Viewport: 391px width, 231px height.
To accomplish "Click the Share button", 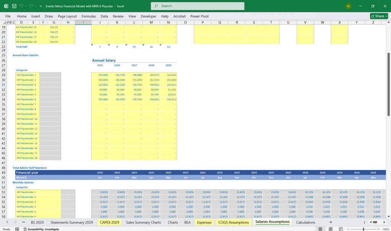I will (377, 16).
